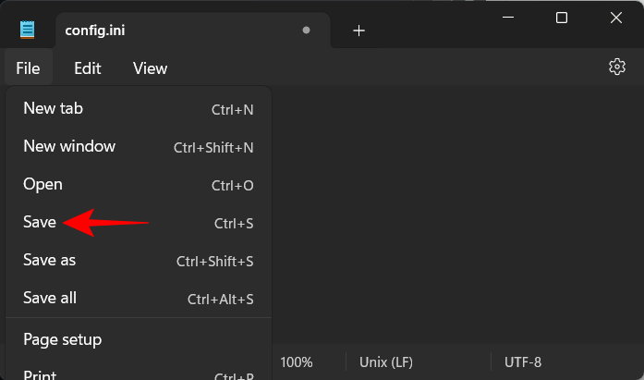Click the UTF-8 encoding indicator

[x=523, y=362]
